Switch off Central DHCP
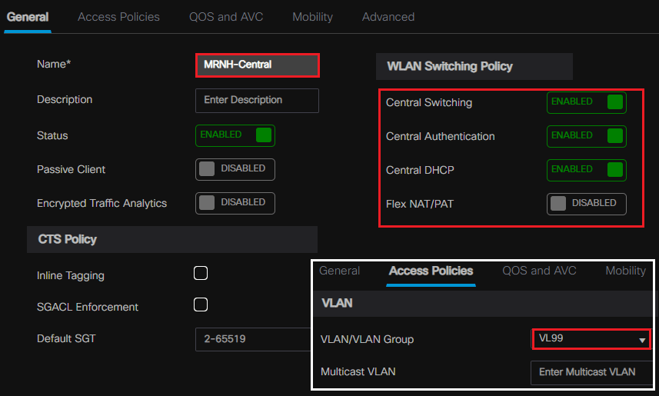Image resolution: width=659 pixels, height=396 pixels. (586, 170)
